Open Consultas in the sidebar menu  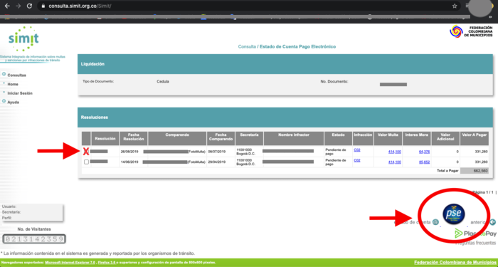(16, 75)
